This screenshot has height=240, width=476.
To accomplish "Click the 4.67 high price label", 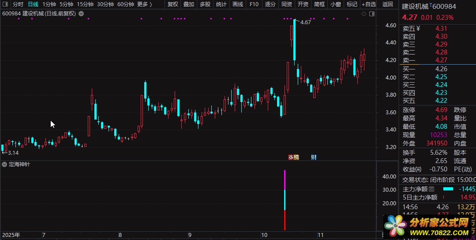I will (x=305, y=22).
